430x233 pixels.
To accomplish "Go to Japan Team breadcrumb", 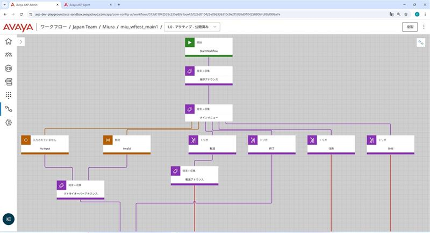I will pos(85,27).
